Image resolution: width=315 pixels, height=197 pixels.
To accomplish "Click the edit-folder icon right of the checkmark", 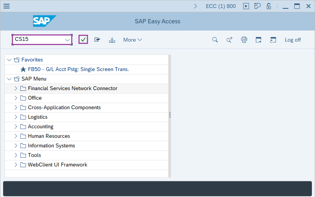I will pyautogui.click(x=98, y=40).
